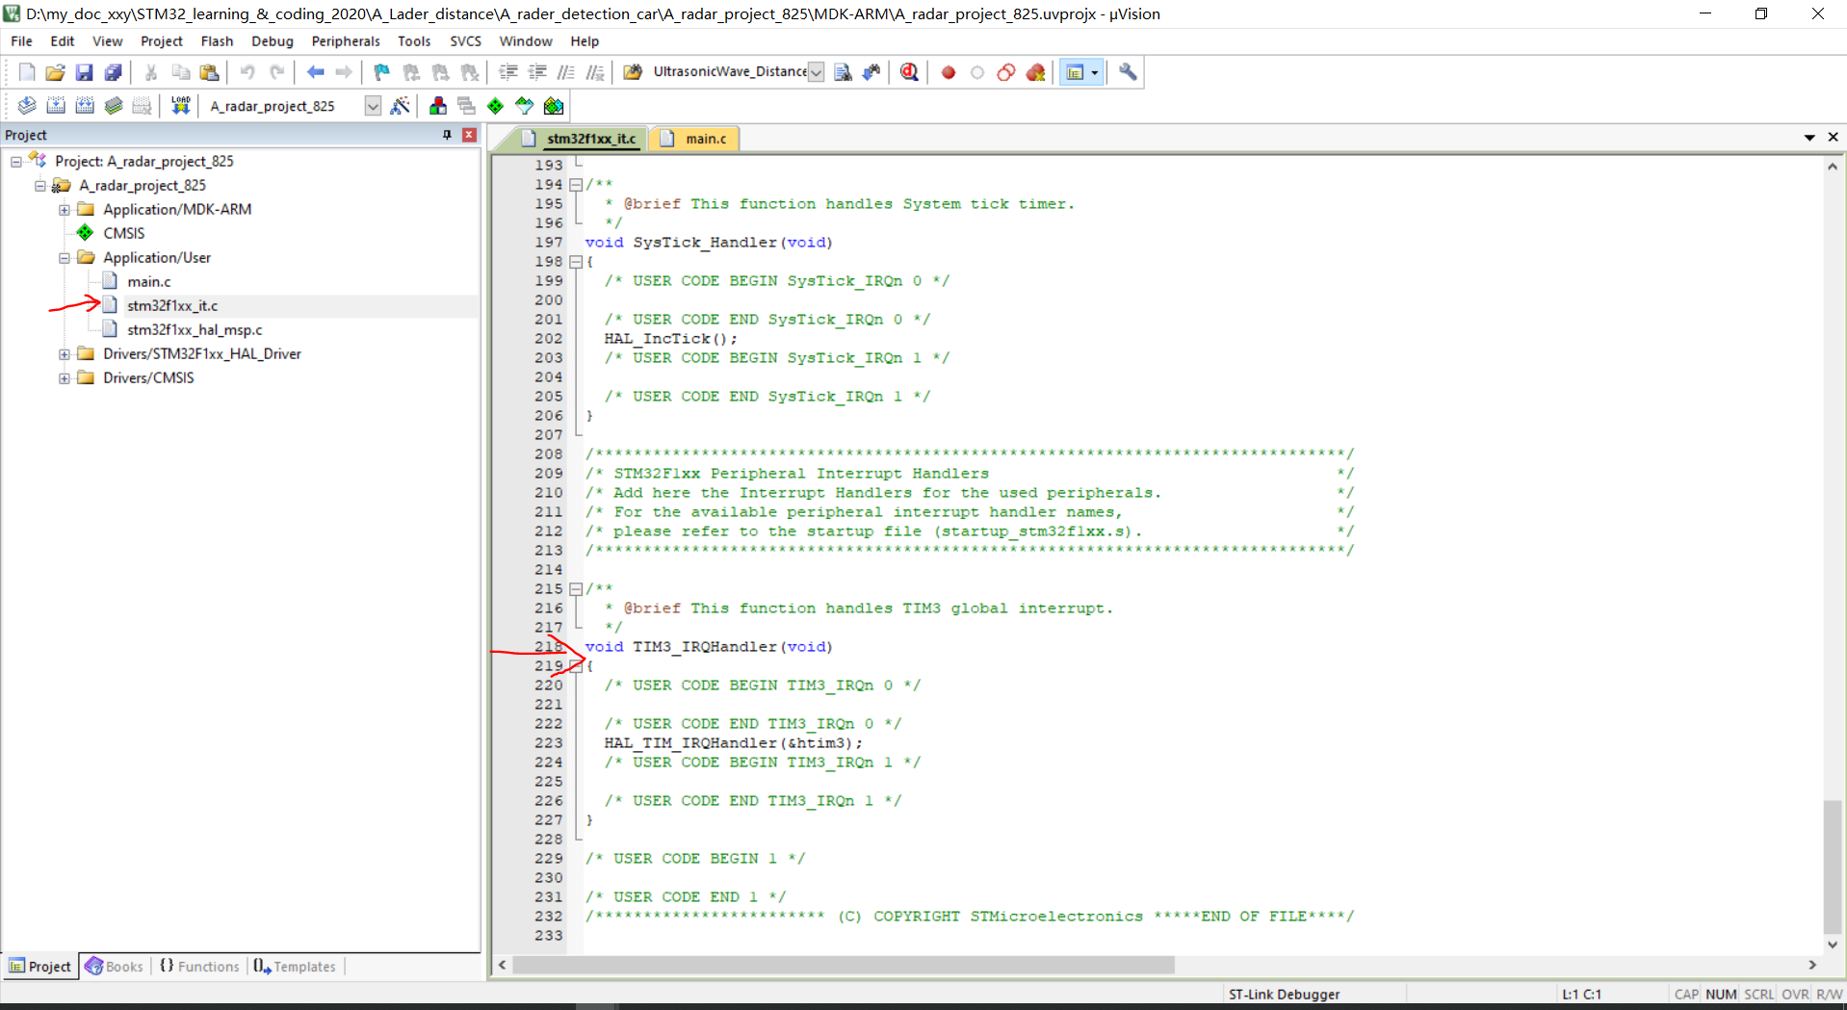
Task: Click the Save All icon
Action: coord(113,72)
